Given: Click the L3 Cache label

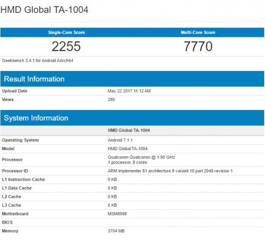Looking at the screenshot, I should click(x=12, y=205).
